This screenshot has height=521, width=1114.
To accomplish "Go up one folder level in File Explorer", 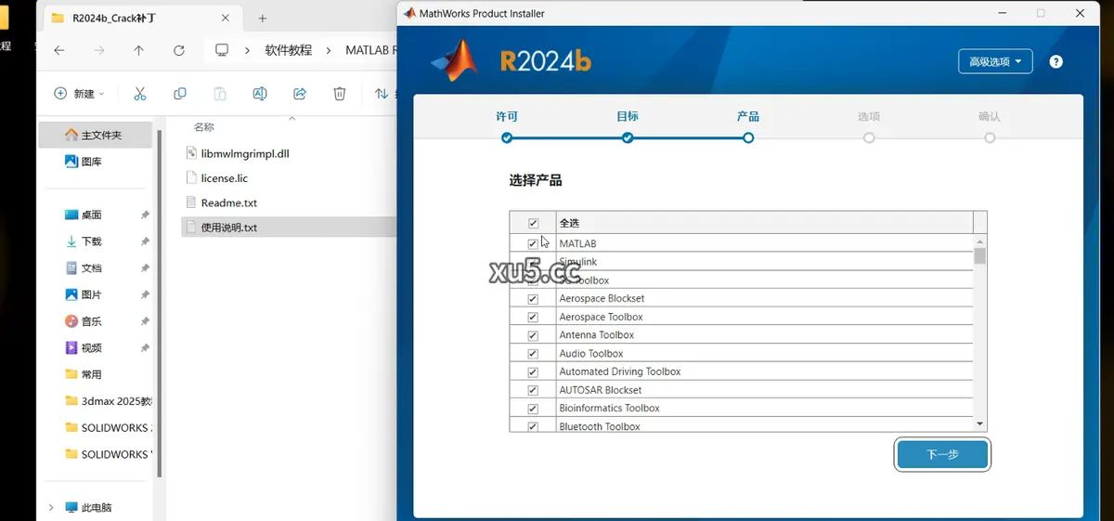I will [x=139, y=50].
